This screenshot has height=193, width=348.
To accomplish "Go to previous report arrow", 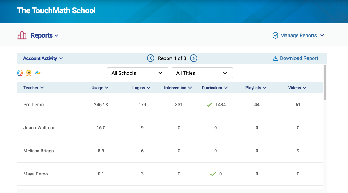I will [151, 58].
